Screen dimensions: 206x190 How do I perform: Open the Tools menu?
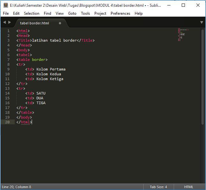point(85,13)
